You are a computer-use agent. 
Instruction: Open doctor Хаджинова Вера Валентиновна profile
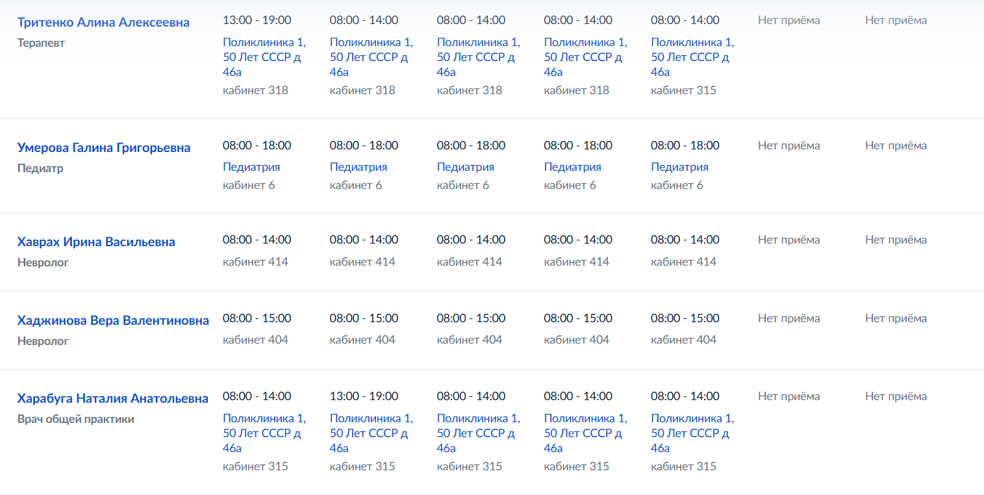click(x=113, y=320)
